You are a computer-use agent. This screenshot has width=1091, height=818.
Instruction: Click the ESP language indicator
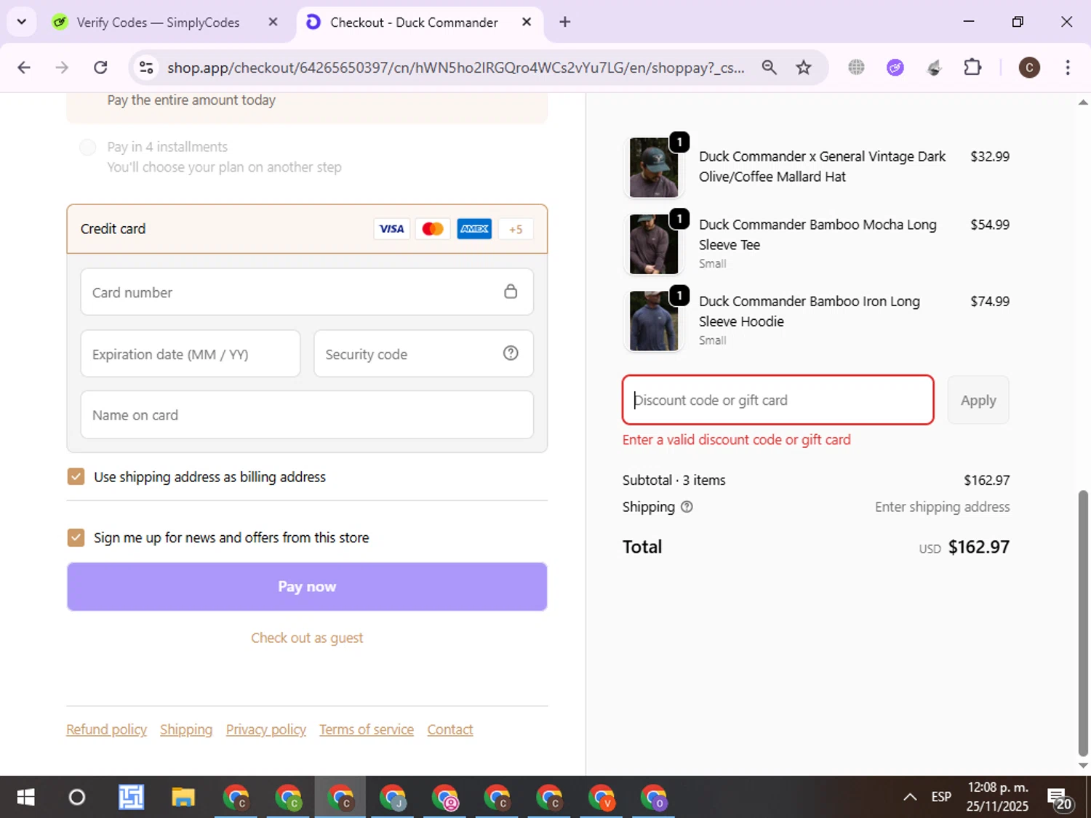click(941, 797)
